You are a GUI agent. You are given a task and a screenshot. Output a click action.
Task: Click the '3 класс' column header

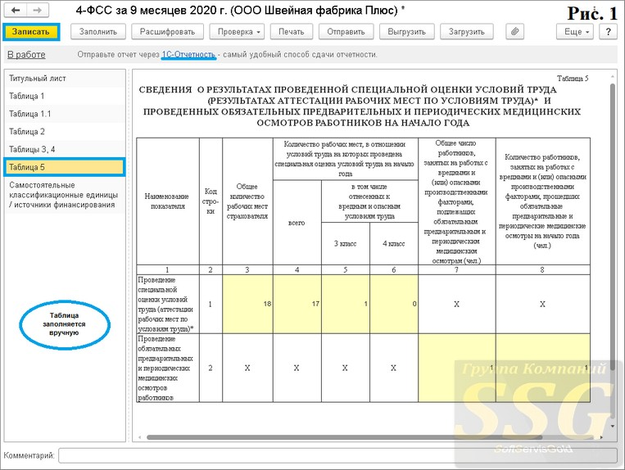click(346, 243)
